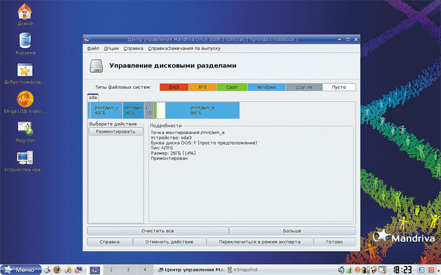441x275 pixels.
Task: Click the Очистить все button
Action: (158, 231)
